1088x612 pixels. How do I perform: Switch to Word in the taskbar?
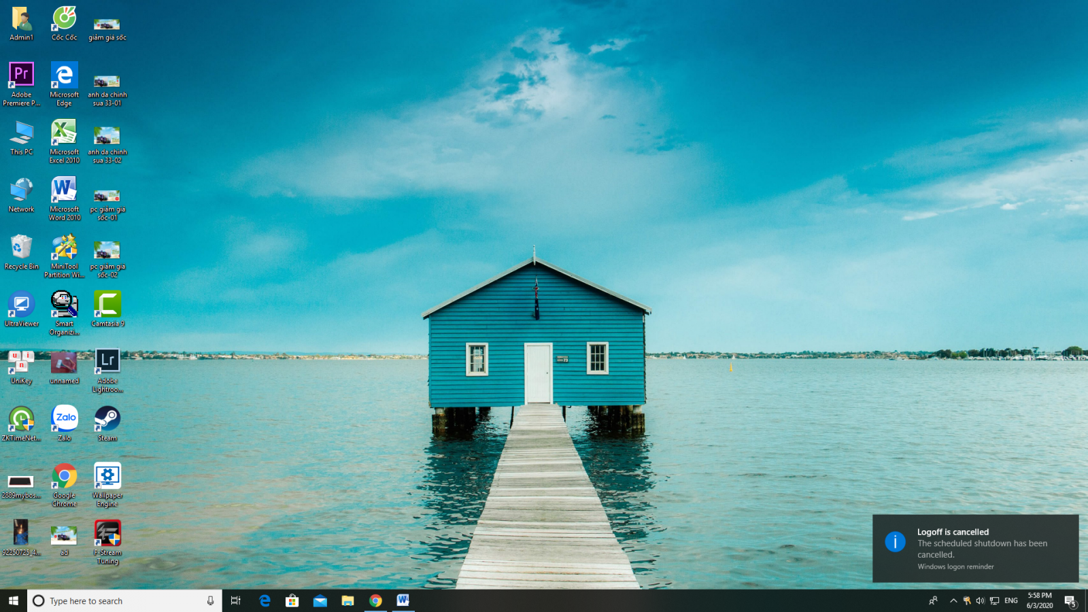pyautogui.click(x=403, y=600)
